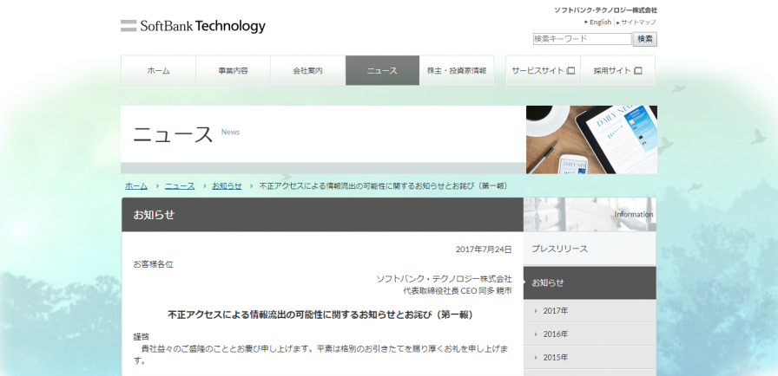Focus the 検索キーワード search field
The width and height of the screenshot is (778, 376).
pyautogui.click(x=582, y=39)
